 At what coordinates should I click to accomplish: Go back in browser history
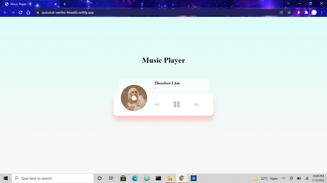pos(5,13)
